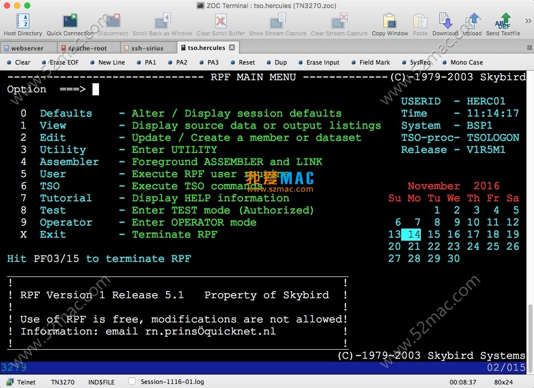This screenshot has width=534, height=388.
Task: Click the HERC01 userid value
Action: point(486,101)
